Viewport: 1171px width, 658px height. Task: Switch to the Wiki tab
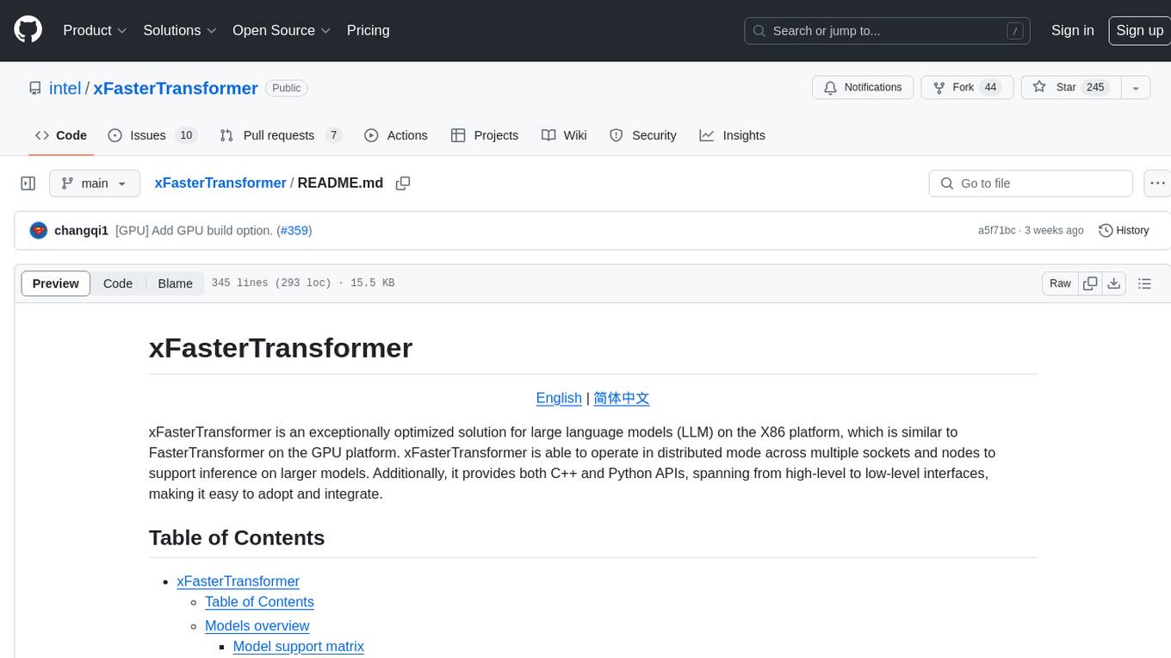click(x=564, y=135)
